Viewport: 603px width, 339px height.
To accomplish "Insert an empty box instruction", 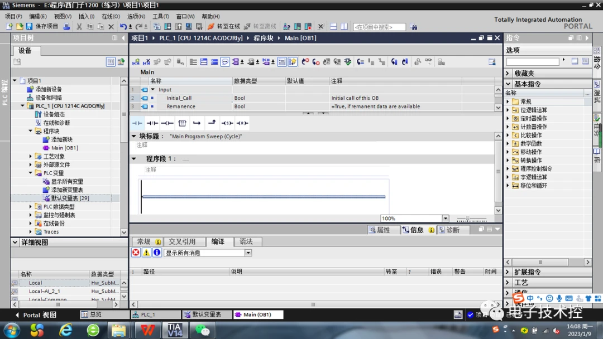I will (182, 123).
